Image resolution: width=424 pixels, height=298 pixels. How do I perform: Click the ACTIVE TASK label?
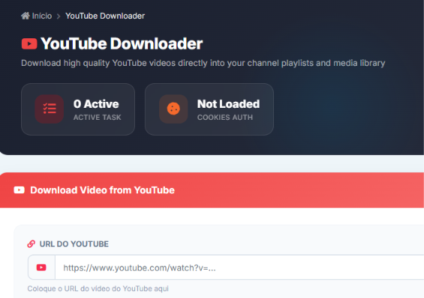pos(98,118)
